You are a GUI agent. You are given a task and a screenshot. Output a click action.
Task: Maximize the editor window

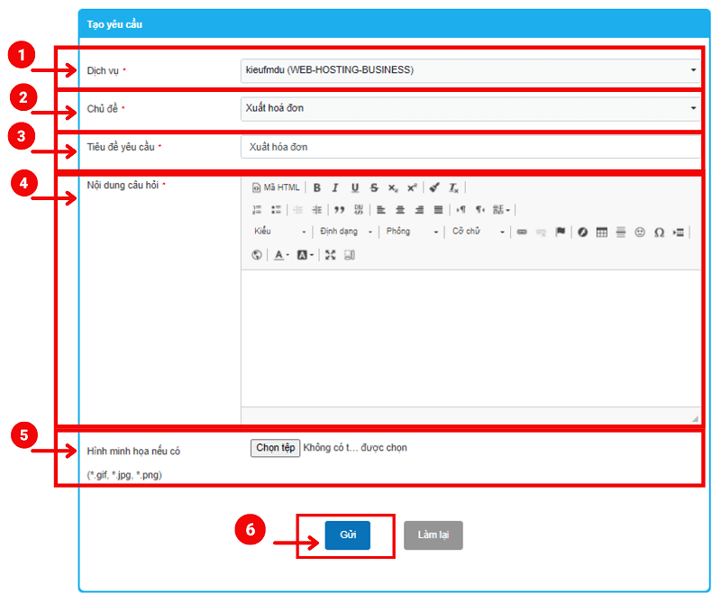330,255
